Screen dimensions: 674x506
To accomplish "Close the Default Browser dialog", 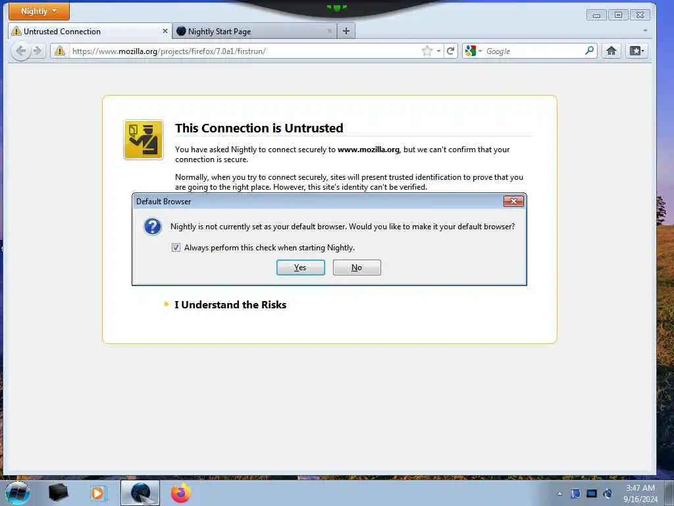I will click(x=513, y=202).
